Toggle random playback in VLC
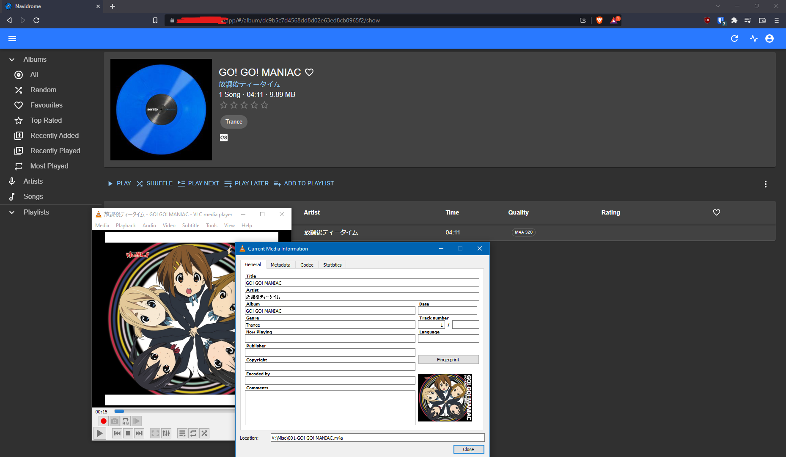Viewport: 786px width, 457px height. point(204,433)
